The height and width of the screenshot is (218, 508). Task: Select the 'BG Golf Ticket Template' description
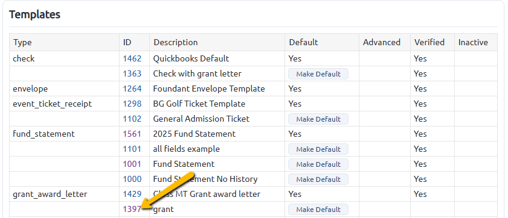click(199, 104)
